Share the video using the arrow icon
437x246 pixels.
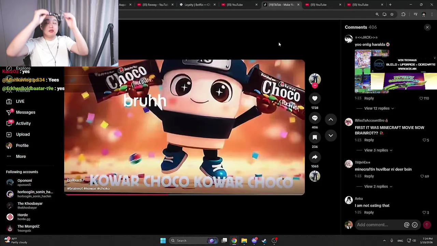[315, 157]
